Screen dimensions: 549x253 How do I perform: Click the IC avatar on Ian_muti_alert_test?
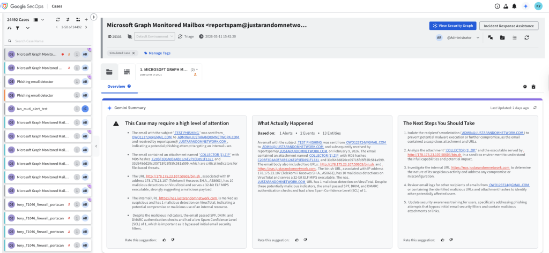pos(85,109)
